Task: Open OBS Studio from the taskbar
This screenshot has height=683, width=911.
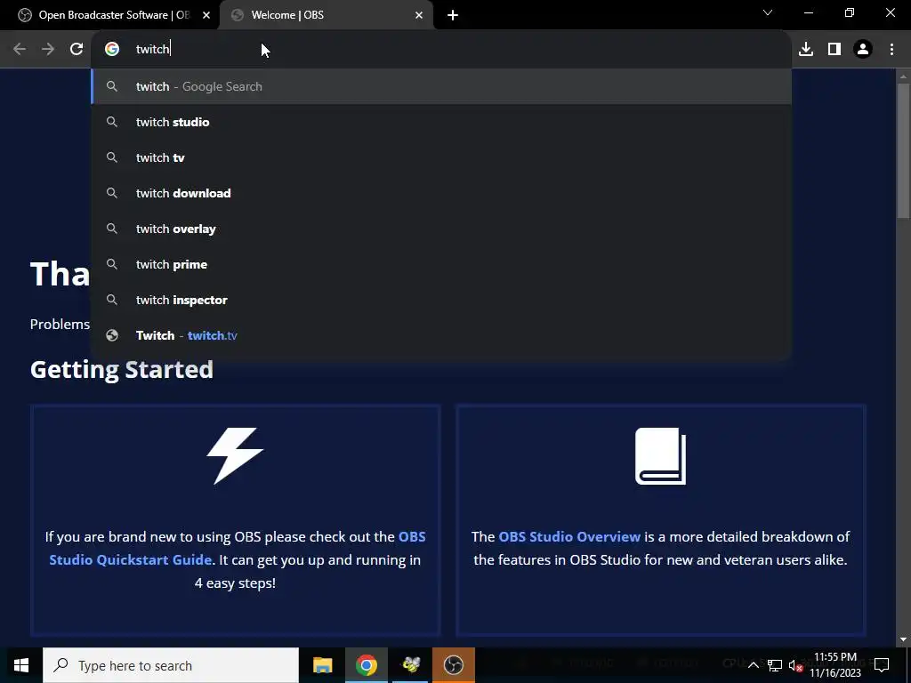Action: click(x=453, y=665)
